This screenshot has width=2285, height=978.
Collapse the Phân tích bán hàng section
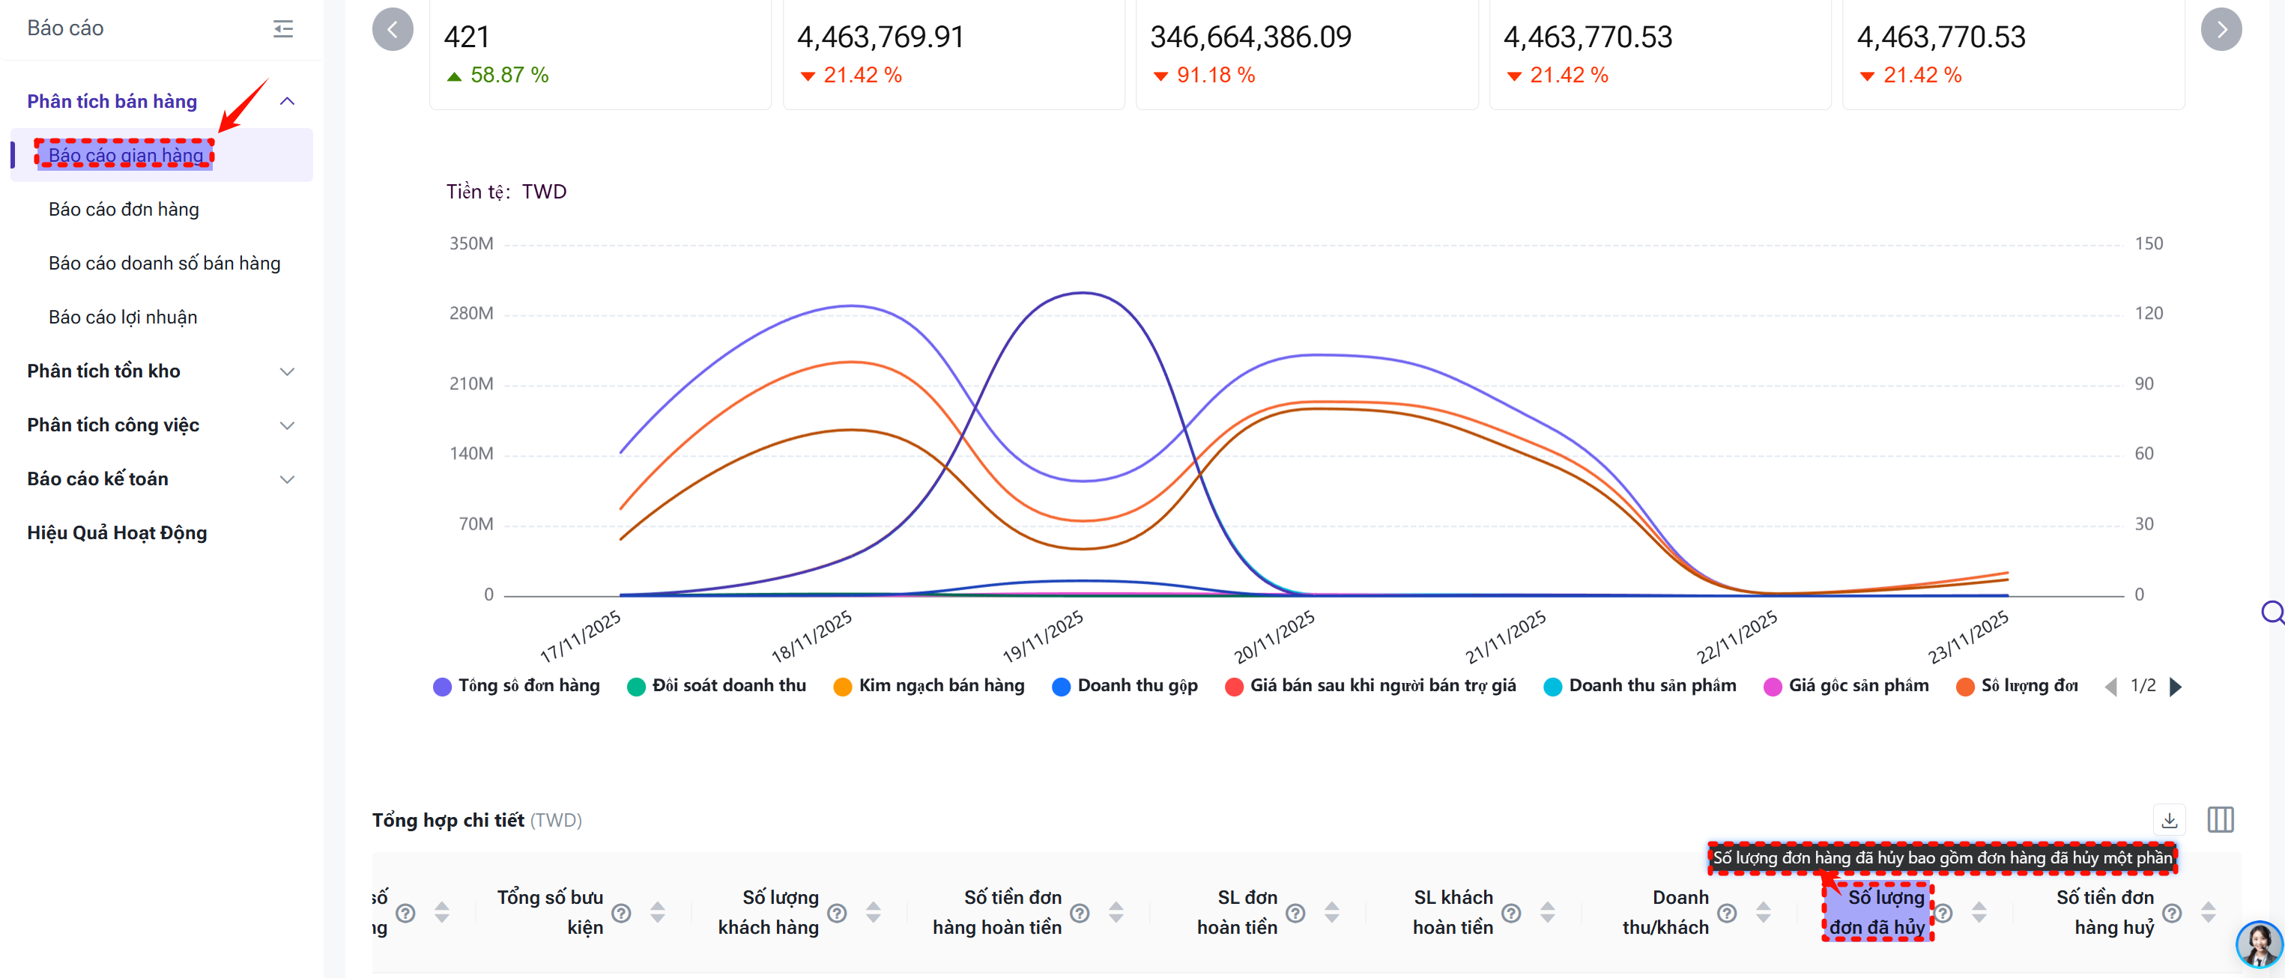coord(286,101)
